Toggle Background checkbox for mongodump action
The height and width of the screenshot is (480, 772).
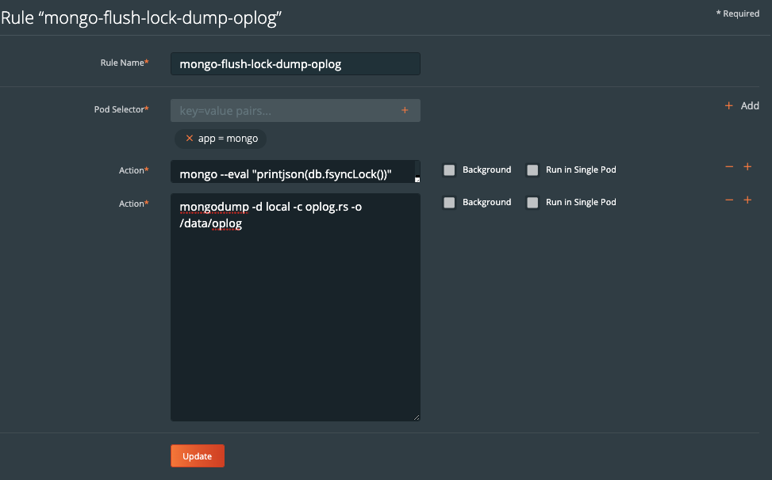click(449, 203)
